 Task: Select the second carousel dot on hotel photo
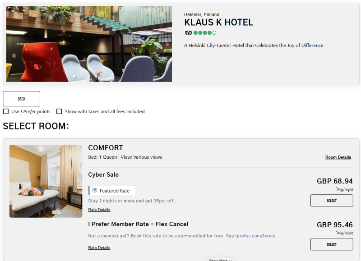click(82, 76)
